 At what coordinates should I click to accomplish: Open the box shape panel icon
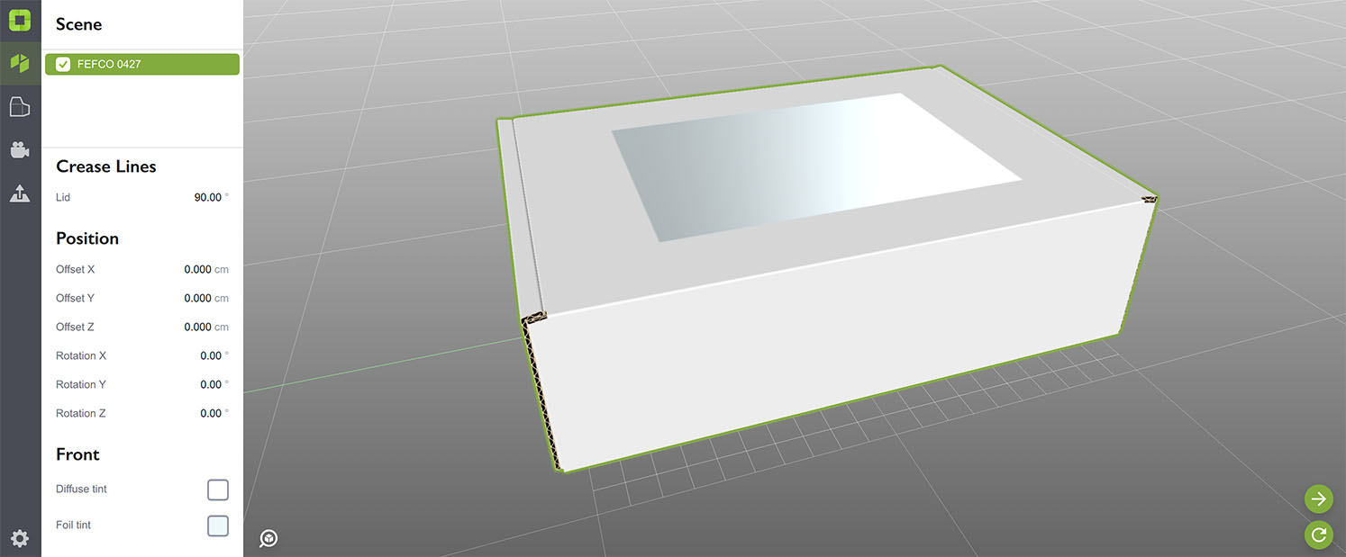click(20, 107)
